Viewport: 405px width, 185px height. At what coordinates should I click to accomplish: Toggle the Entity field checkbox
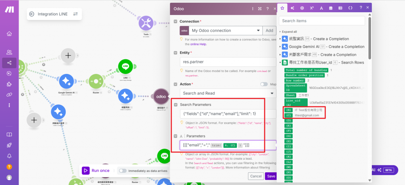pyautogui.click(x=176, y=53)
